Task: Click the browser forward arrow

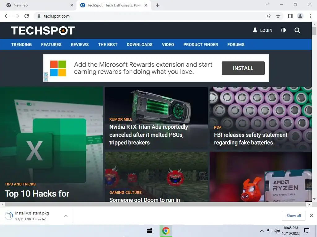Action: 17,16
